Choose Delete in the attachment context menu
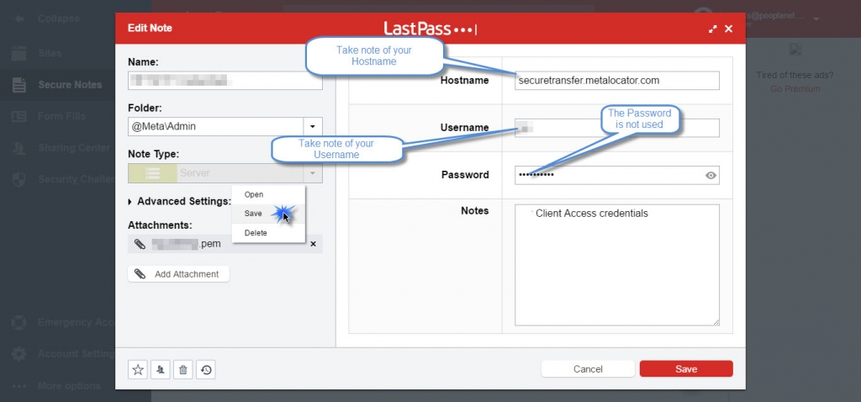The image size is (861, 402). (268, 233)
